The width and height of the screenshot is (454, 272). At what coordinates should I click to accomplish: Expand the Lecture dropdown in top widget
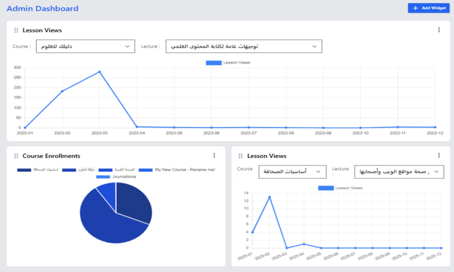click(243, 46)
